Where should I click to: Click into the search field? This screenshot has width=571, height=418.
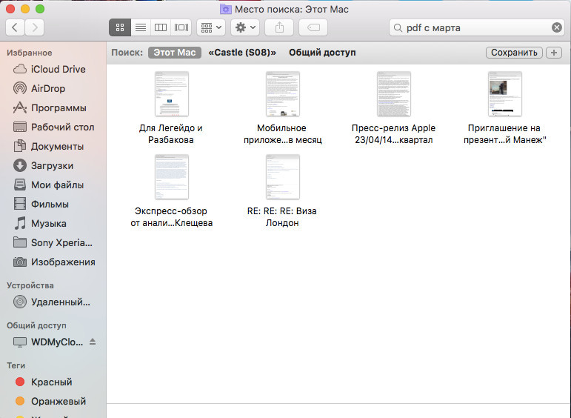(x=474, y=27)
